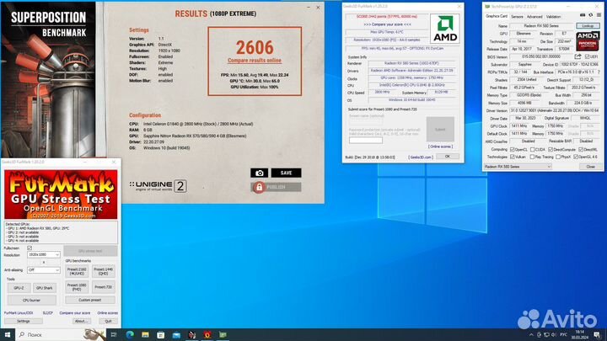The image size is (607, 341).
Task: Start the Preset:2160 (4K/UHD) benchmark
Action: click(77, 271)
